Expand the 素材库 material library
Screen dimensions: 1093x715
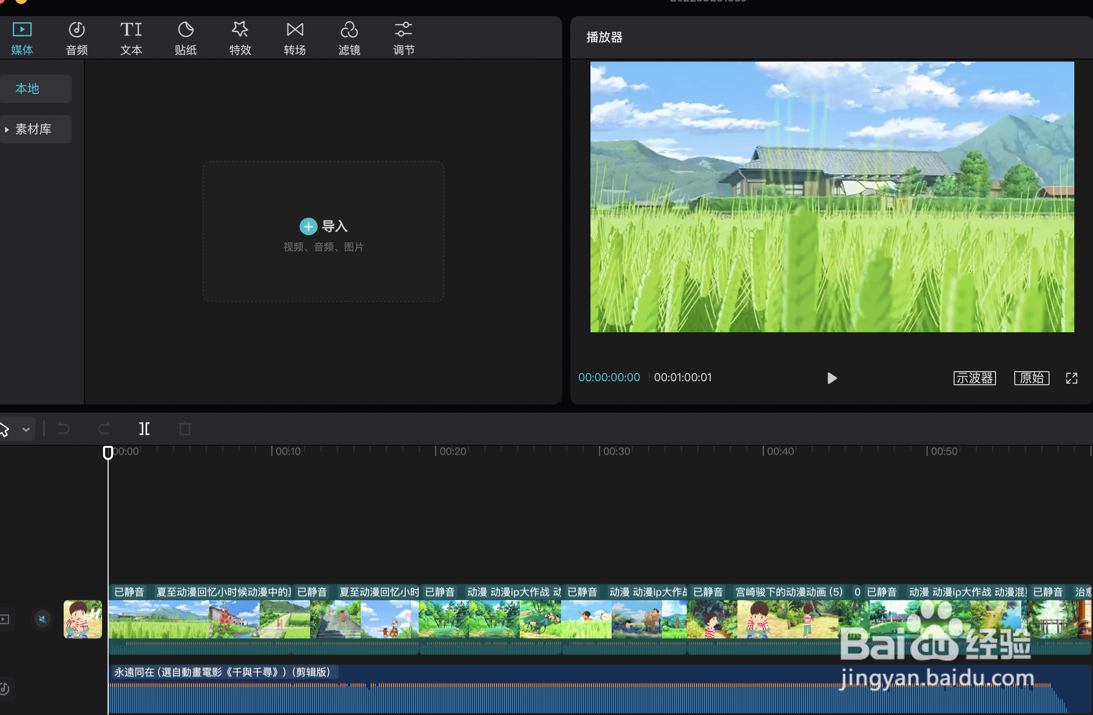[x=35, y=129]
